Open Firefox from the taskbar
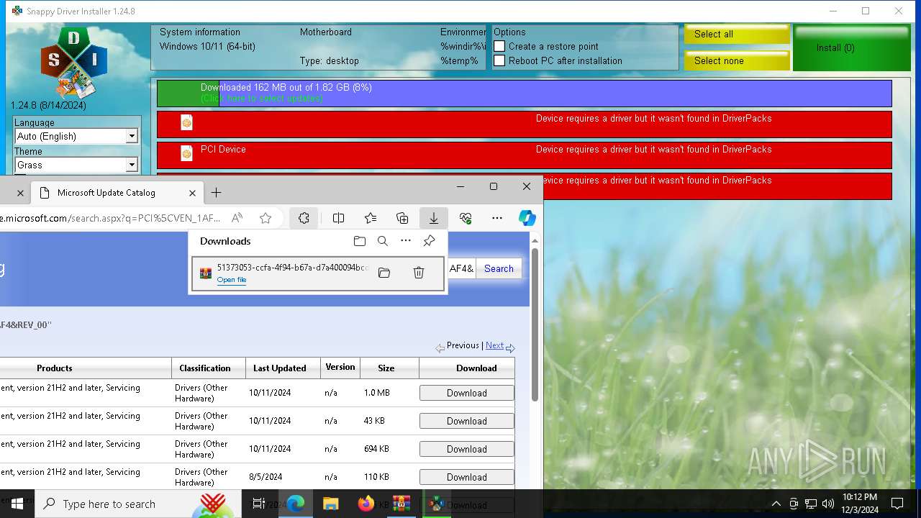This screenshot has width=921, height=518. tap(366, 504)
